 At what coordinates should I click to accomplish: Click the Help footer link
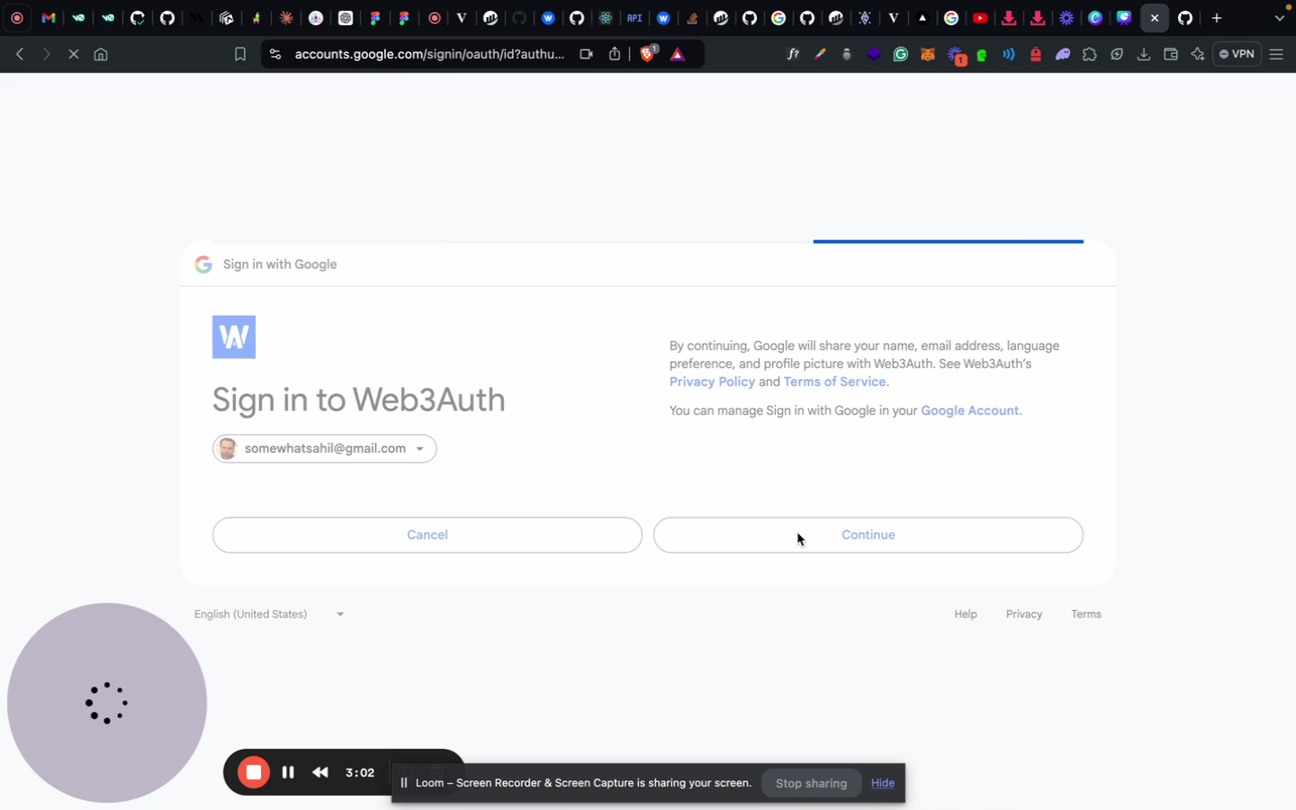tap(966, 614)
